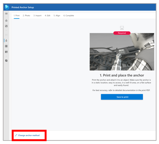Switch to the 2. Photo tab
Image resolution: width=159 pixels, height=144 pixels.
[26, 16]
